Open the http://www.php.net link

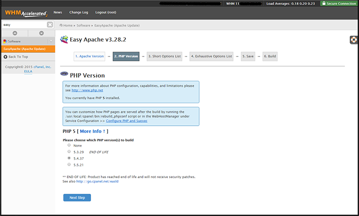click(x=87, y=90)
